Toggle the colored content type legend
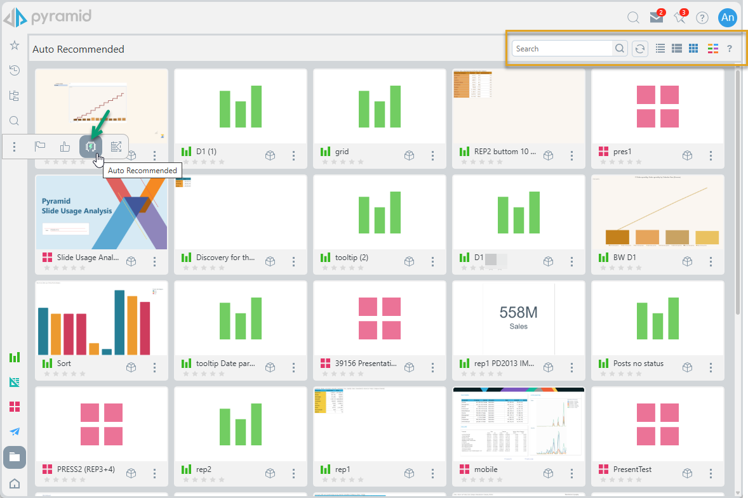Image resolution: width=748 pixels, height=498 pixels. point(712,49)
